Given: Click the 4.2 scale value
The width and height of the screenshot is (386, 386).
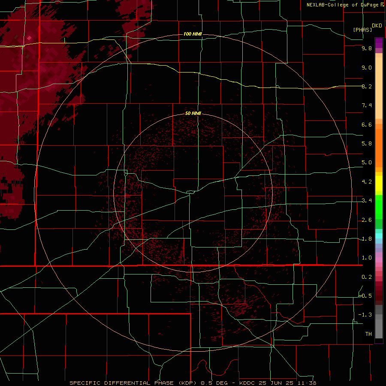Looking at the screenshot, I should tap(367, 182).
